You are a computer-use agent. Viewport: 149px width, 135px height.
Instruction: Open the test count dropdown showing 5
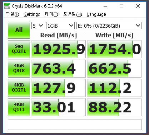point(38,25)
